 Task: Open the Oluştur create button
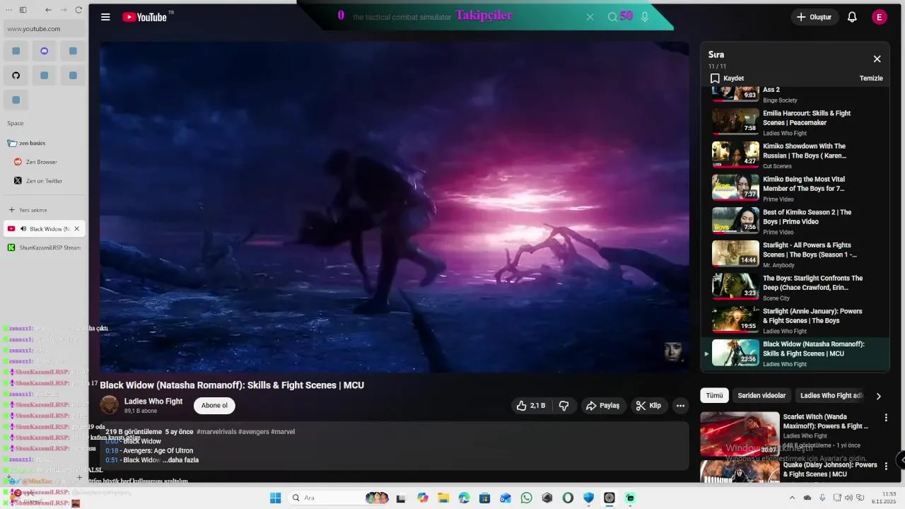(x=814, y=17)
